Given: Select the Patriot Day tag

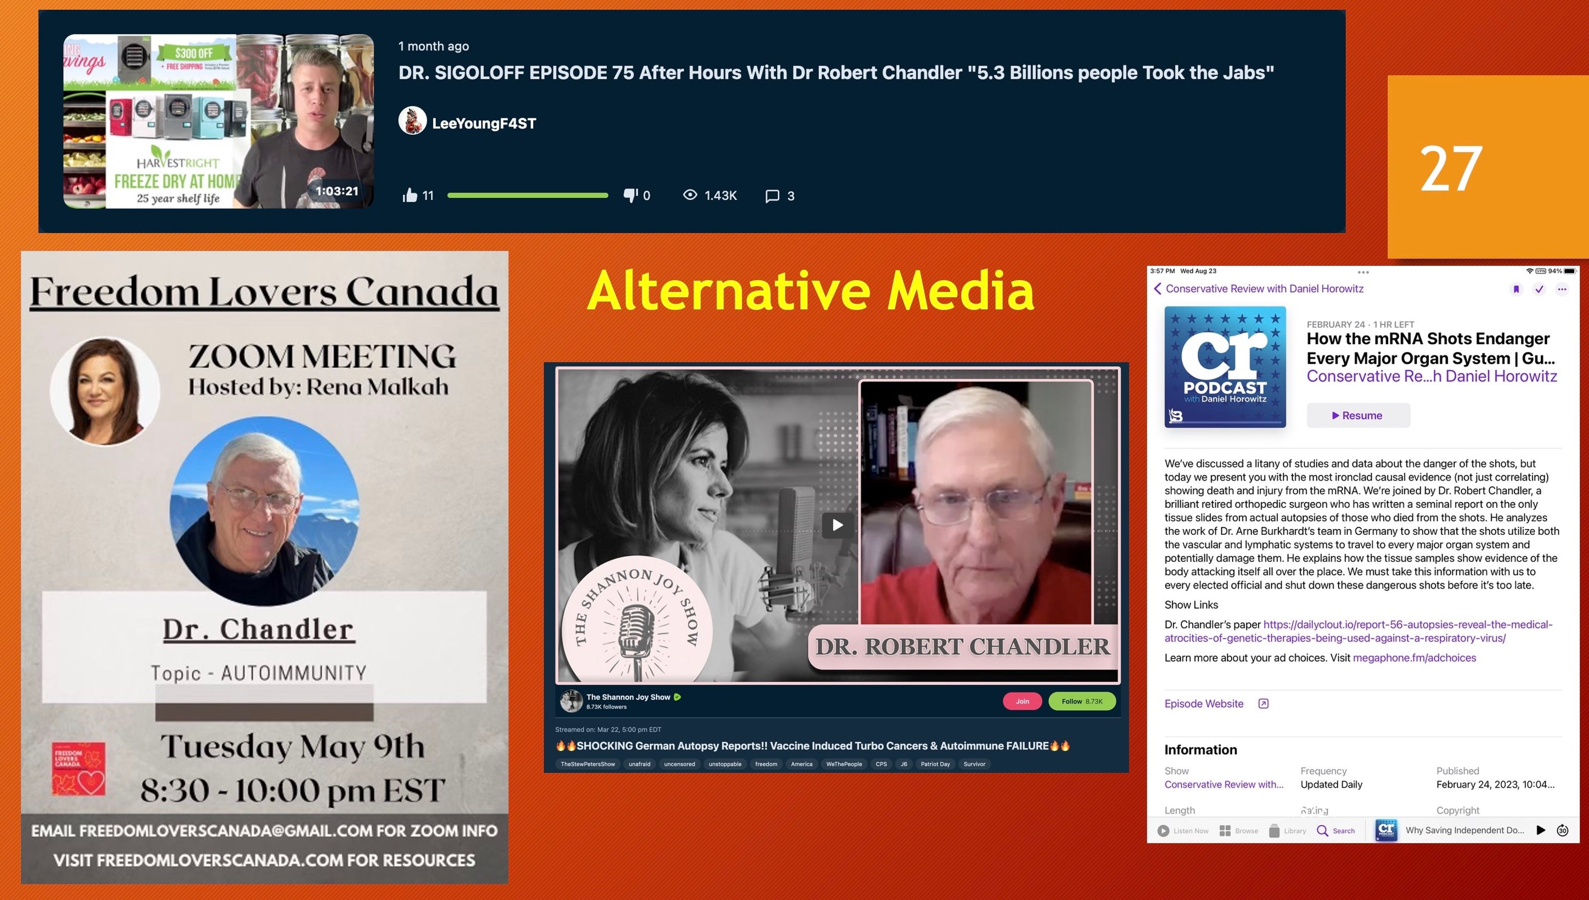Looking at the screenshot, I should point(935,764).
